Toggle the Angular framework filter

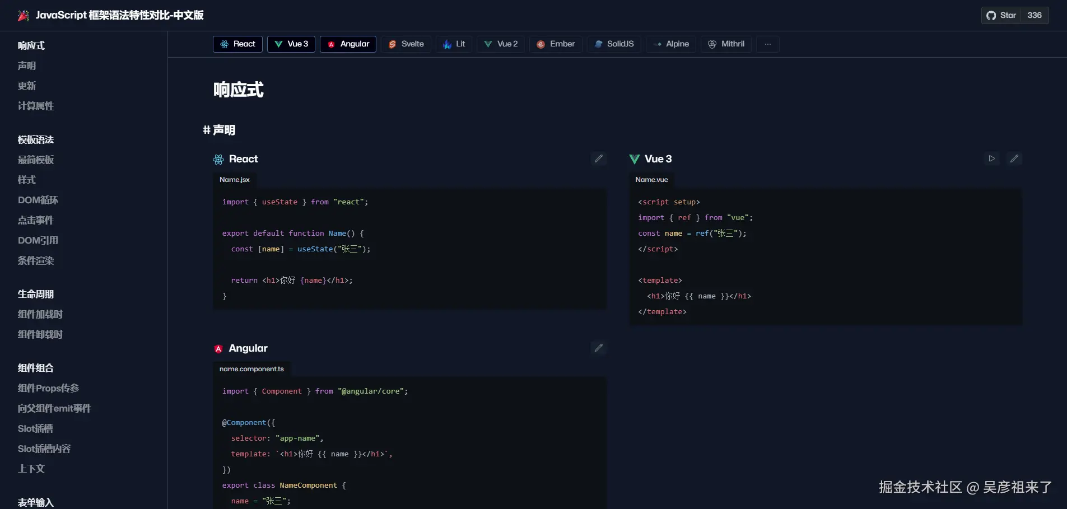pyautogui.click(x=348, y=44)
